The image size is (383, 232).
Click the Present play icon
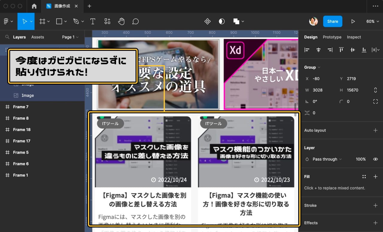tap(353, 22)
